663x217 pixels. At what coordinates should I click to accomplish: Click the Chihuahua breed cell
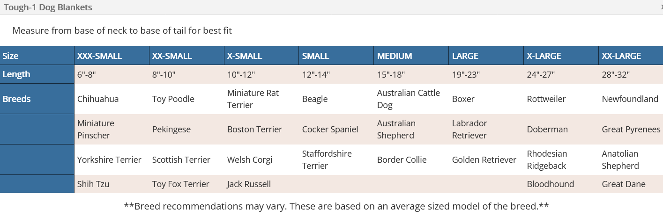tap(112, 99)
